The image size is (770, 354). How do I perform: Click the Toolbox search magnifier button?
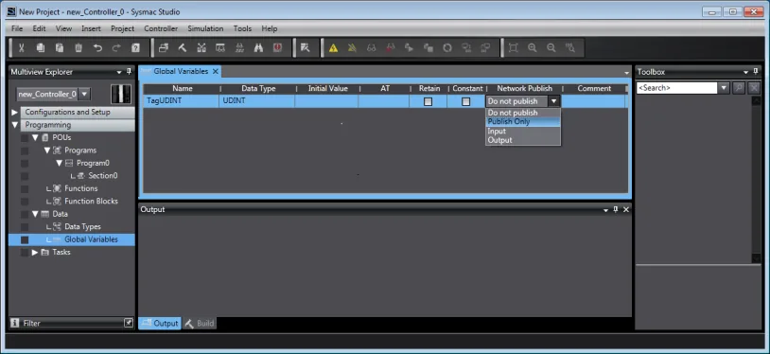[x=739, y=88]
